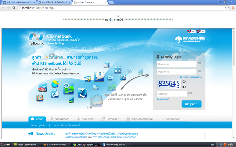The height and width of the screenshot is (147, 236).
Task: Open the ติดต่อธนาคาร tab
Action: (x=171, y=119)
